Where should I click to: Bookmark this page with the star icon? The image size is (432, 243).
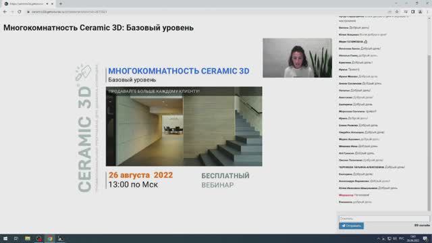397,12
